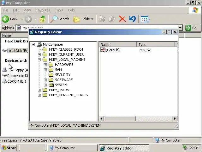The image size is (202, 152).
Task: Collapse the My Computer root node in Registry Editor
Action: click(33, 45)
